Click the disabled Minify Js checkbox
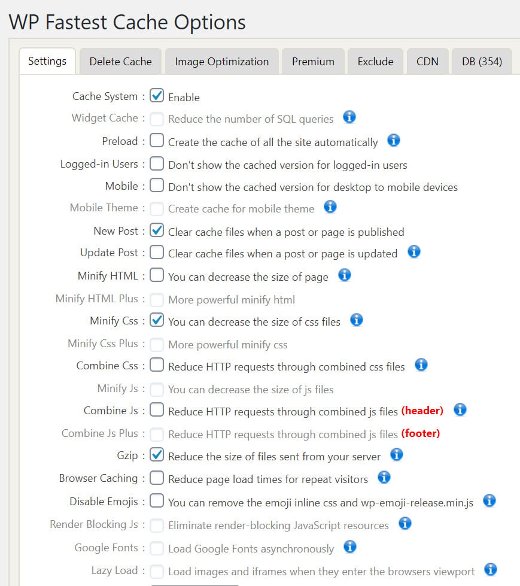520x586 pixels. (157, 389)
